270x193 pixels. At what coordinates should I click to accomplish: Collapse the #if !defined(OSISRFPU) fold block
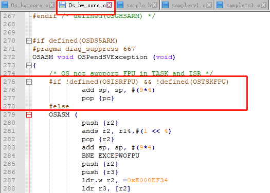coord(29,82)
